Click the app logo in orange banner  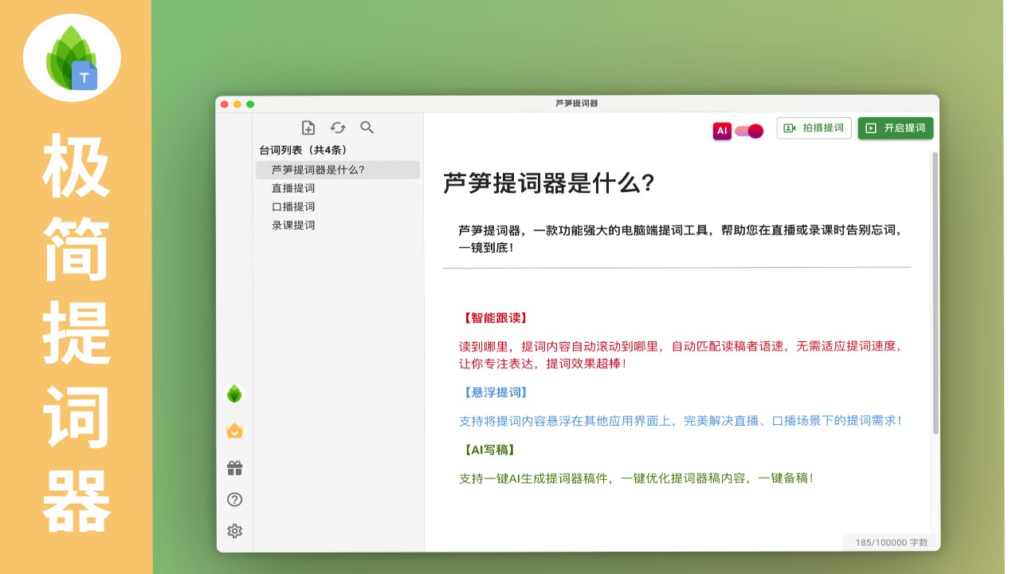click(73, 58)
